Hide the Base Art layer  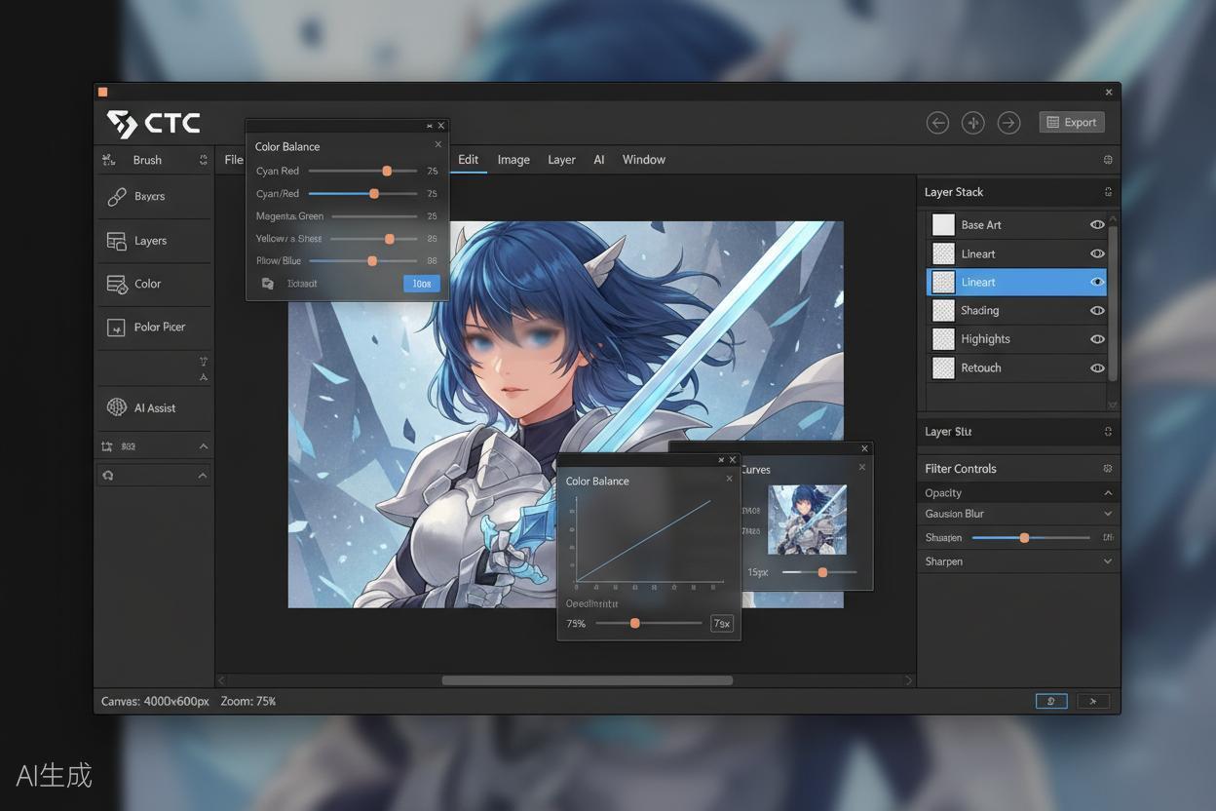coord(1097,225)
